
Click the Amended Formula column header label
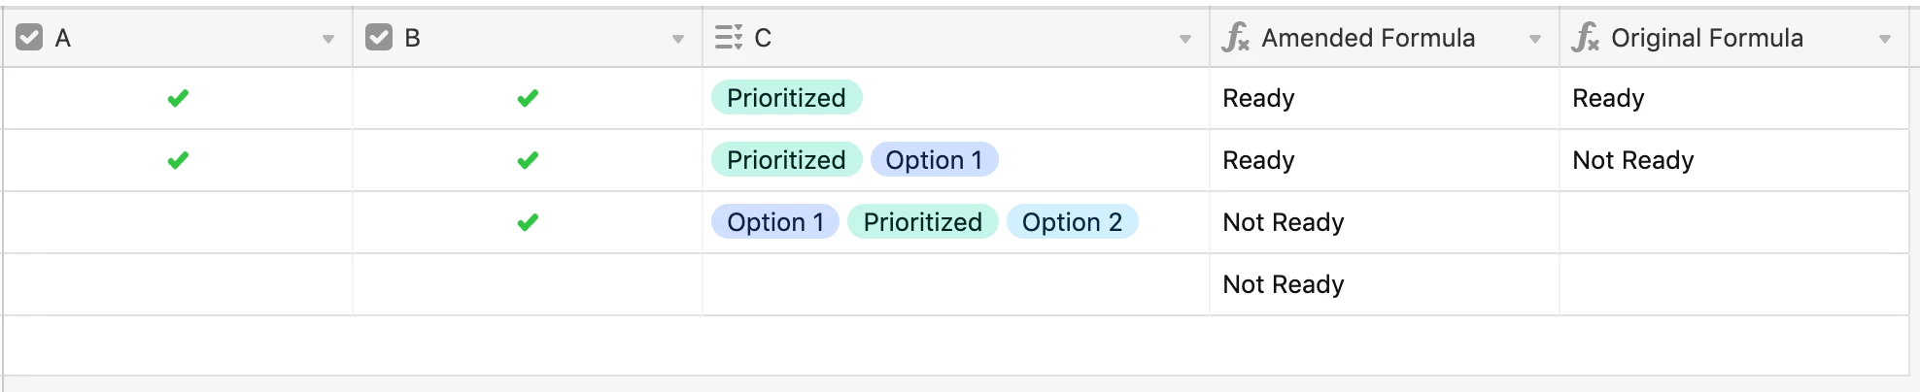(x=1368, y=38)
